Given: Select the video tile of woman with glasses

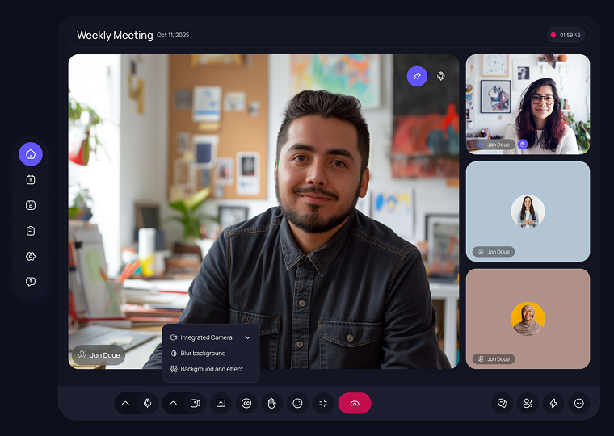Looking at the screenshot, I should click(528, 104).
